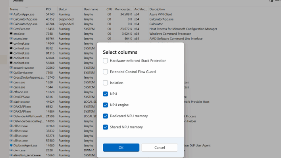Click the 34,508 K memory value

(x=126, y=14)
